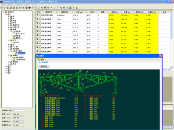174x130 pixels.
Task: Click the table vertical scrollbar down arrow
Action: tap(171, 67)
